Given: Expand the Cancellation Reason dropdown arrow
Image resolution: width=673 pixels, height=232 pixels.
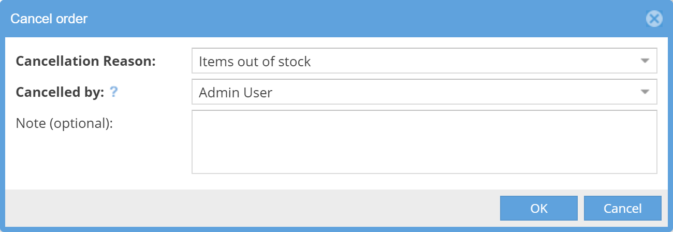Looking at the screenshot, I should pyautogui.click(x=645, y=61).
